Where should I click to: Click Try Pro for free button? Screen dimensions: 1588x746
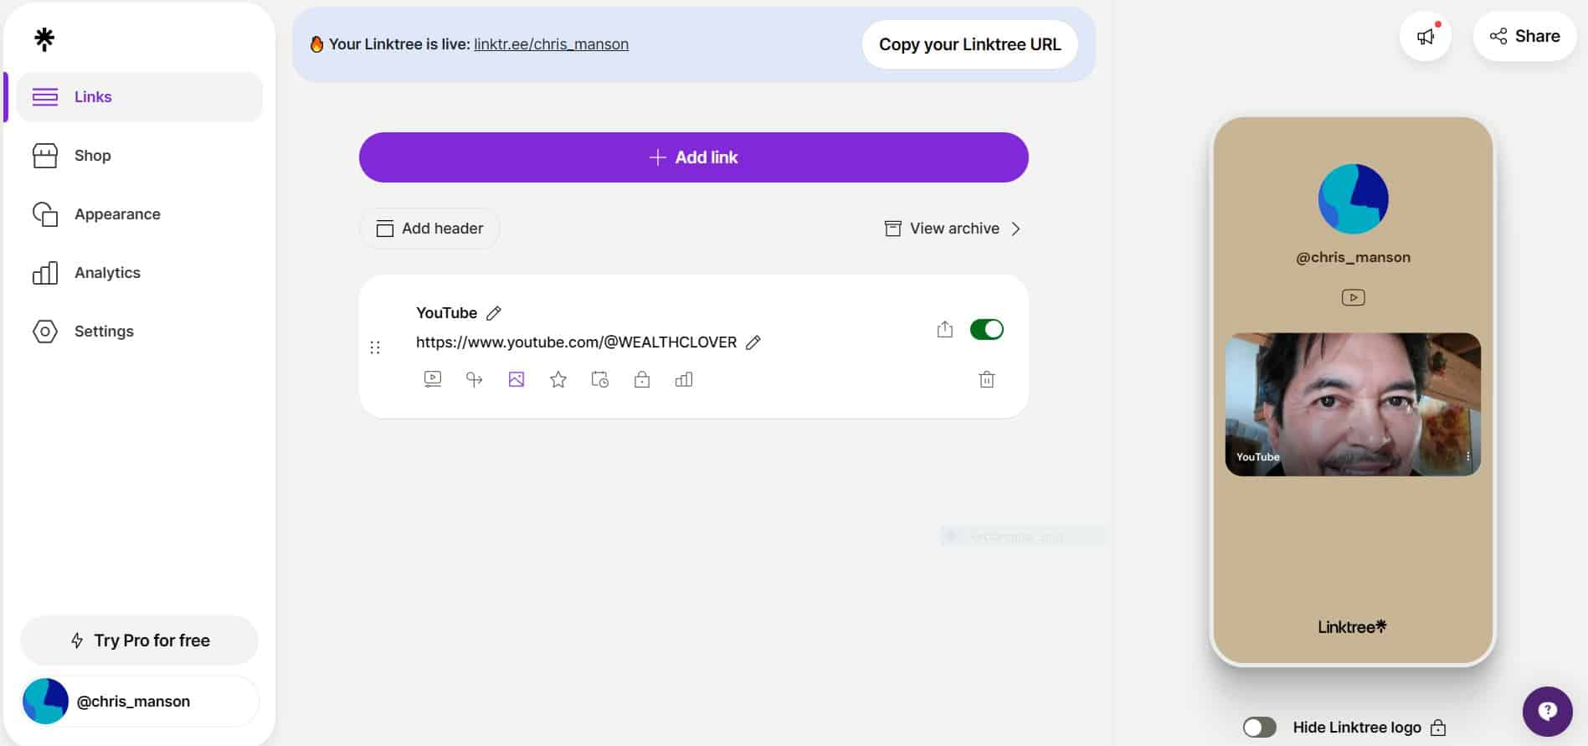[x=139, y=641]
